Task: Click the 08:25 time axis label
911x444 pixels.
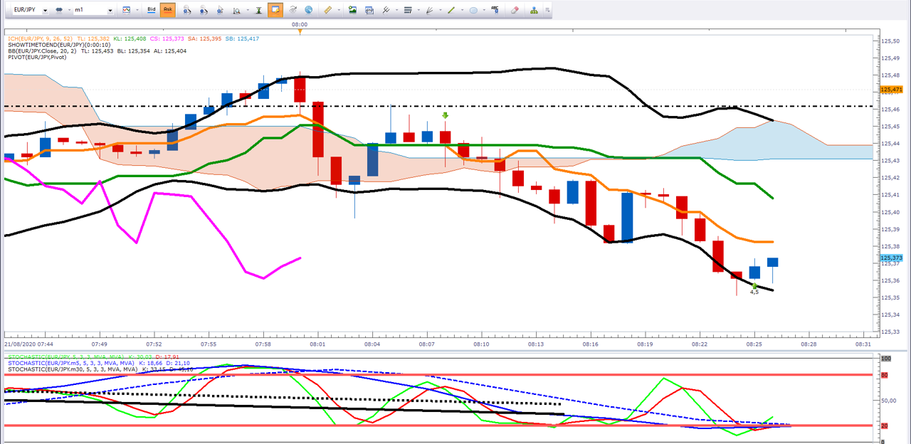Action: pyautogui.click(x=754, y=344)
